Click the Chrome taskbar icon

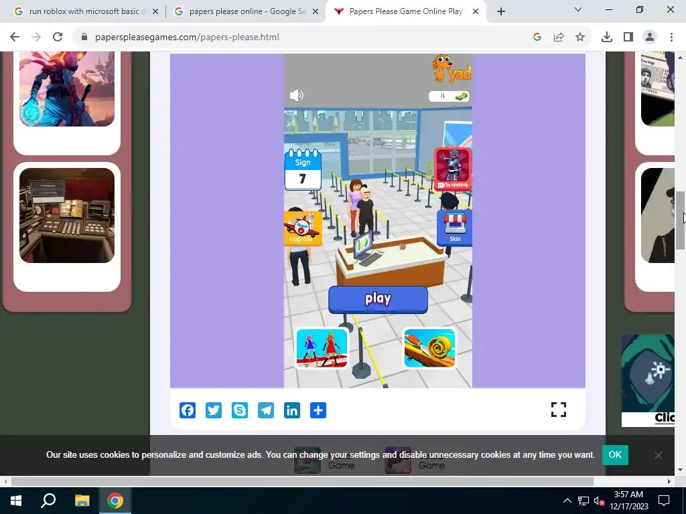[115, 501]
